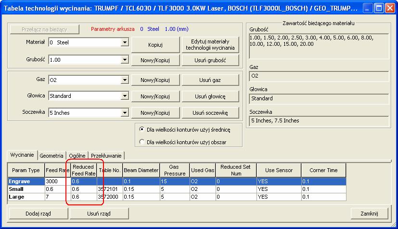Open the Grubość dropdown arrow
Image resolution: width=398 pixels, height=229 pixels.
125,60
